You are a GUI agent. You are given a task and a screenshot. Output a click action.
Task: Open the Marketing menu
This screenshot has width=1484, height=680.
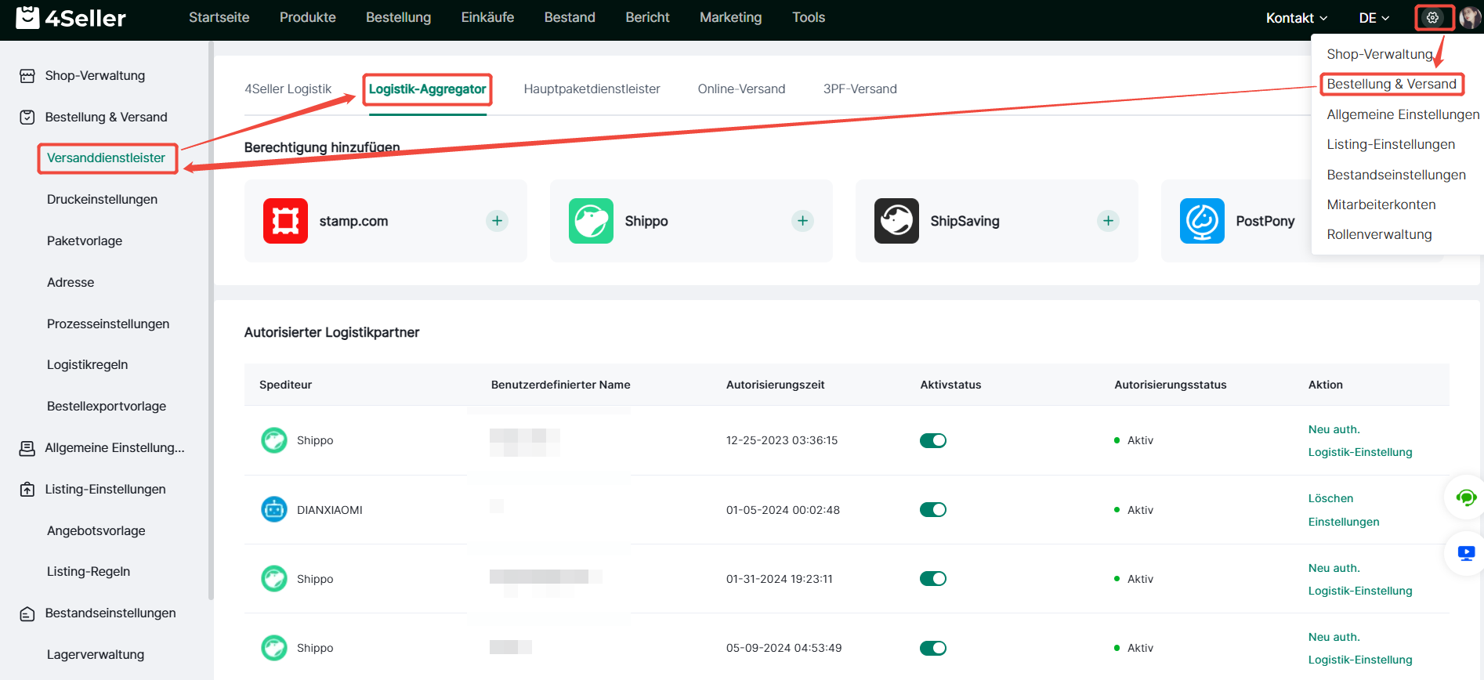(731, 17)
